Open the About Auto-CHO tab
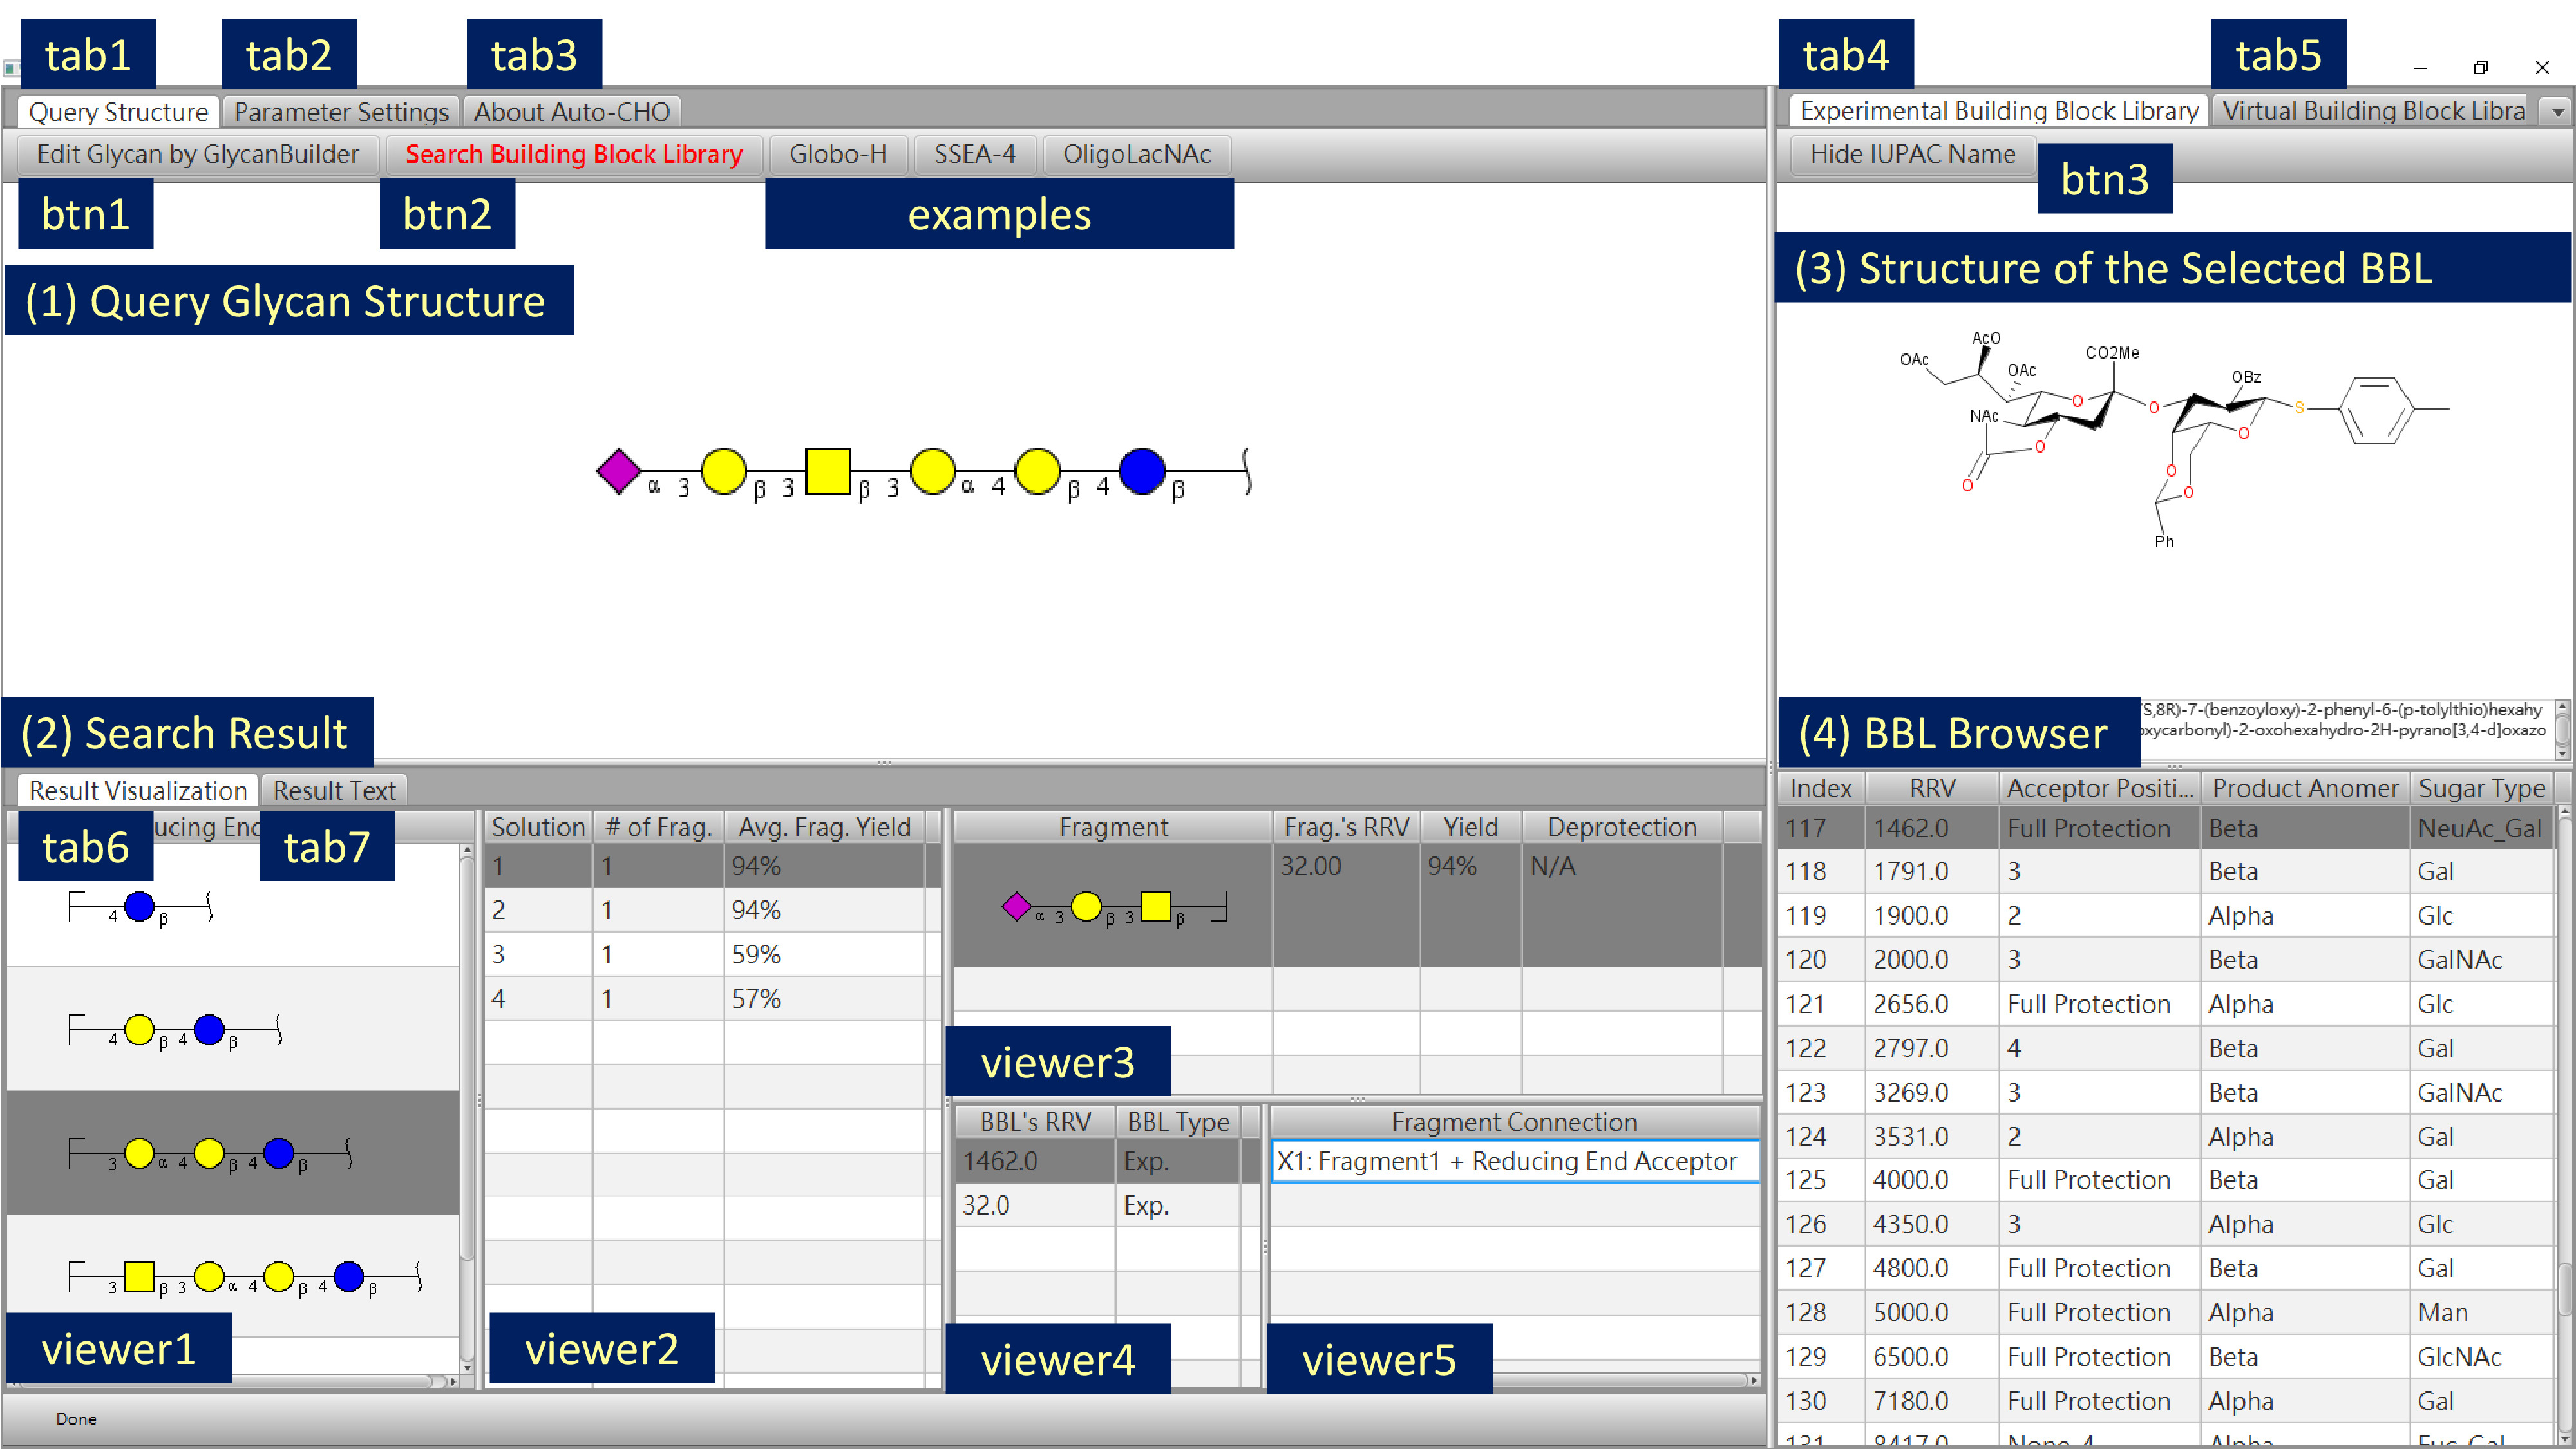 [x=572, y=112]
